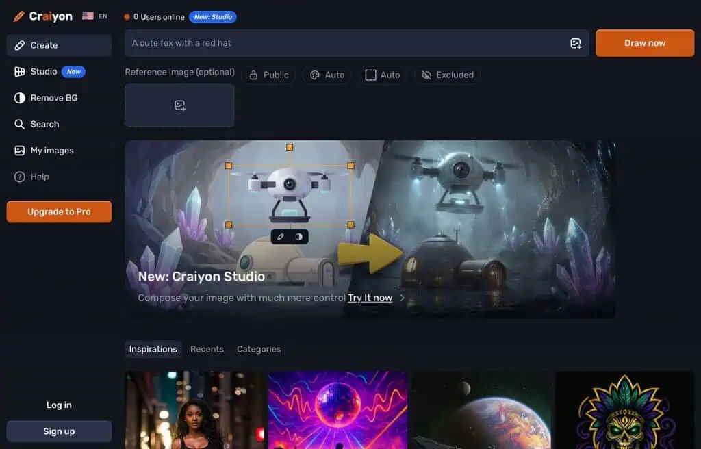Click the Sign up button

point(59,432)
